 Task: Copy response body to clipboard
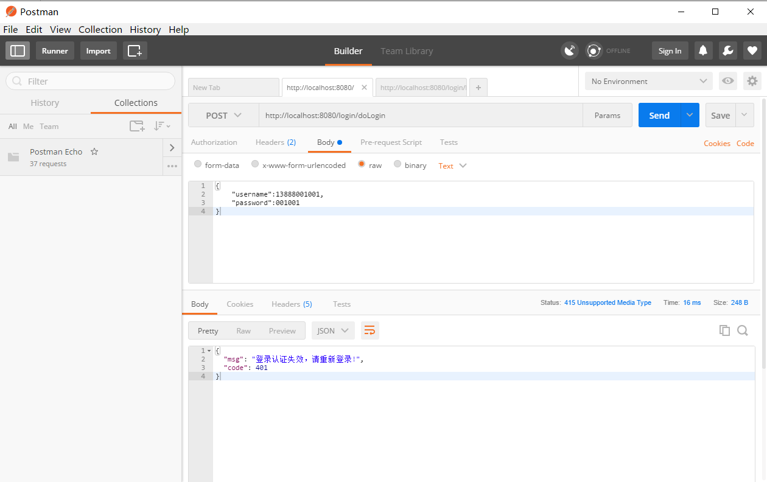pyautogui.click(x=724, y=330)
